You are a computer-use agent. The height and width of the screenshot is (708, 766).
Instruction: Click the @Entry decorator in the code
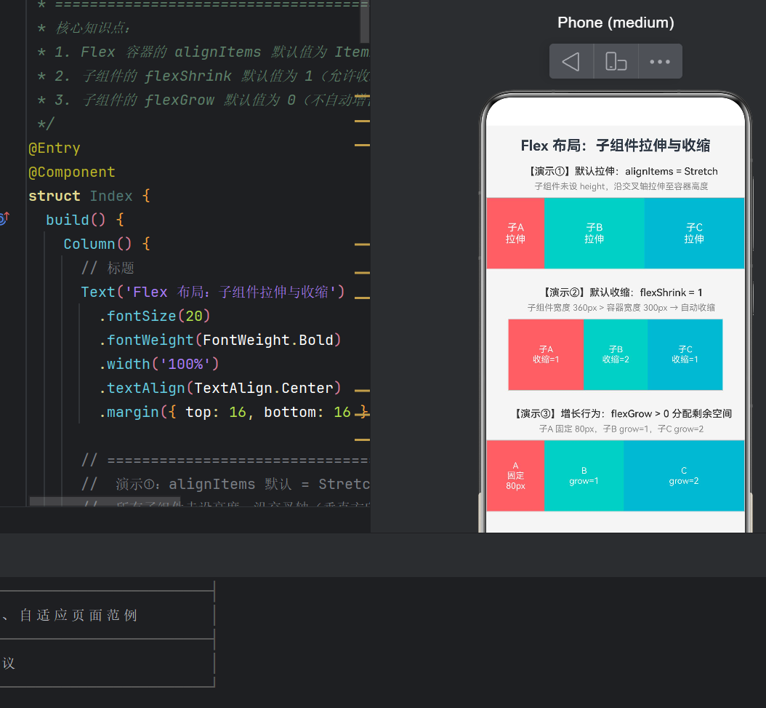55,148
